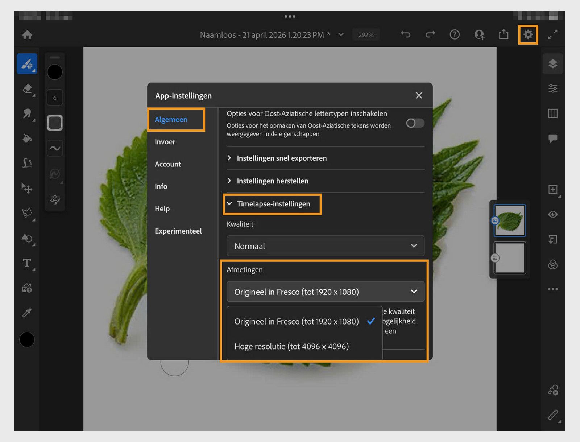Viewport: 580px width, 442px height.
Task: Click the 292% zoom level button
Action: (x=366, y=35)
